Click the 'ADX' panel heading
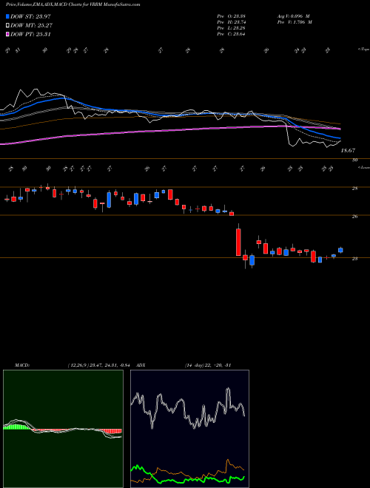Screen dimensions: 370x488 click(x=141, y=365)
